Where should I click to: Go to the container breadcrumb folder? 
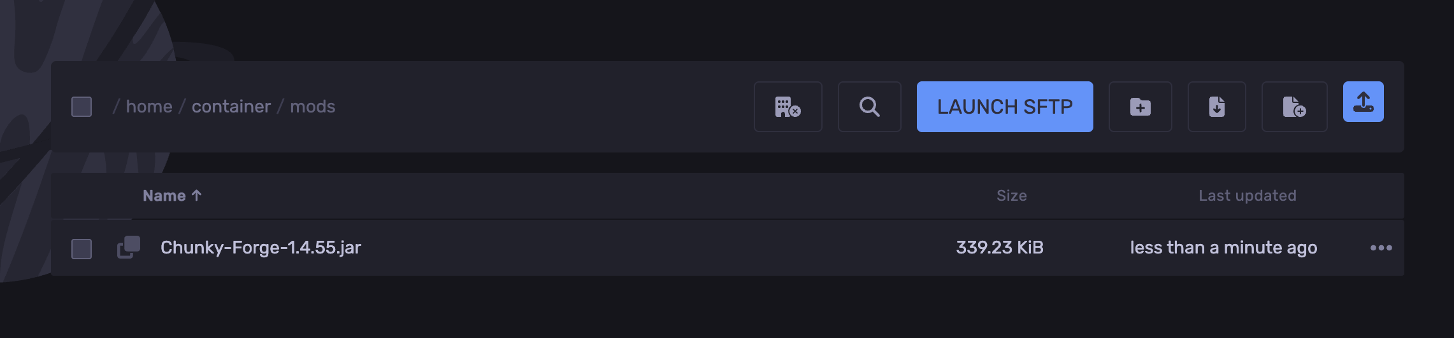(231, 107)
